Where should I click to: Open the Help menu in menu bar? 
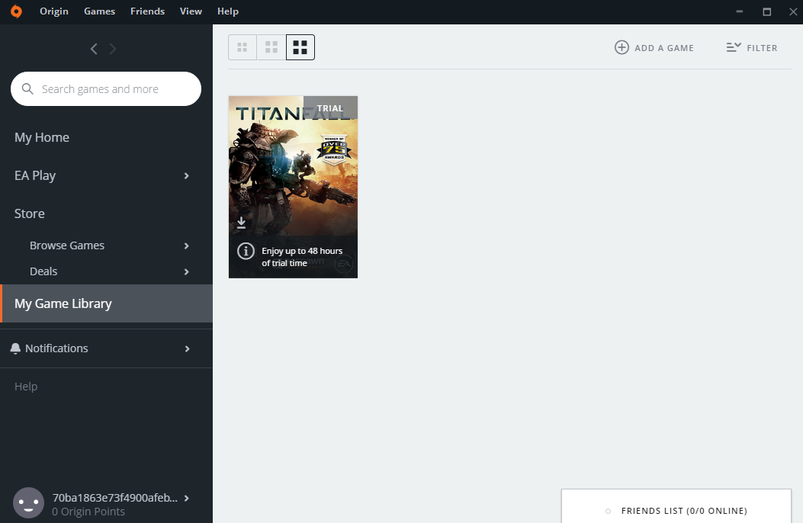(x=228, y=11)
